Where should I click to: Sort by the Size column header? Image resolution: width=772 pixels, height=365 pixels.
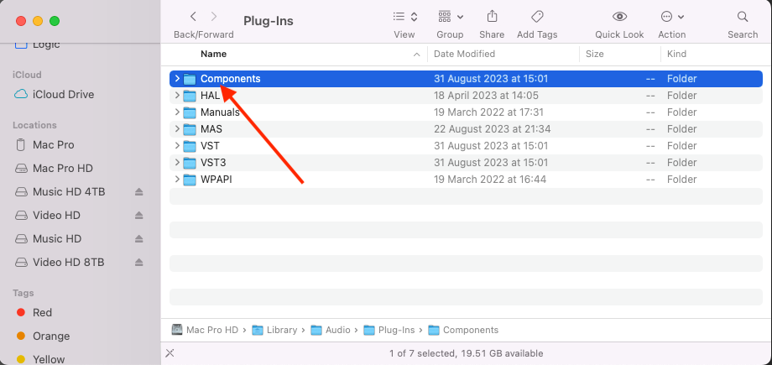tap(594, 55)
